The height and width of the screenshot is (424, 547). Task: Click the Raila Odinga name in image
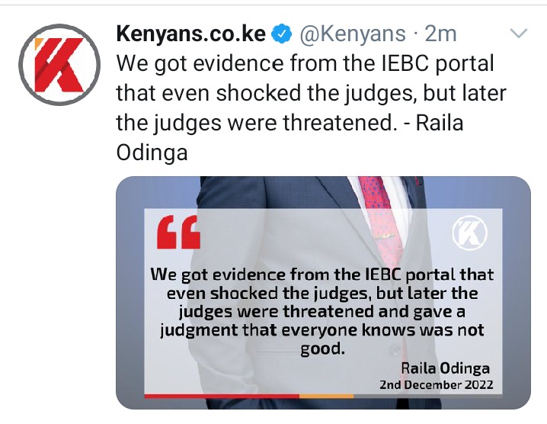445,368
